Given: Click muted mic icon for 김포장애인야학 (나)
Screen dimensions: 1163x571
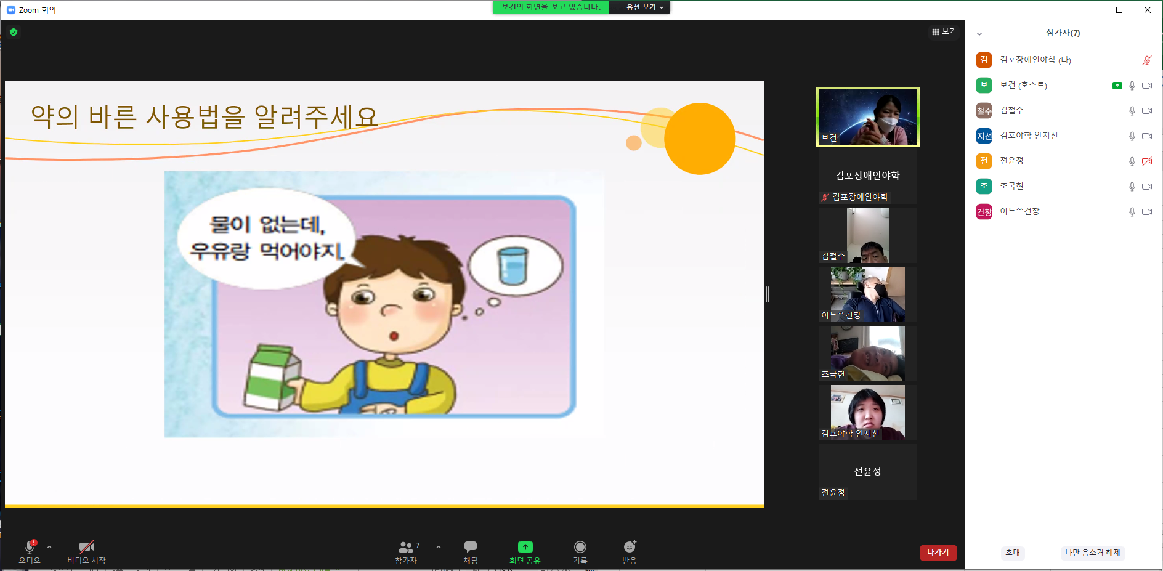Looking at the screenshot, I should point(1147,60).
